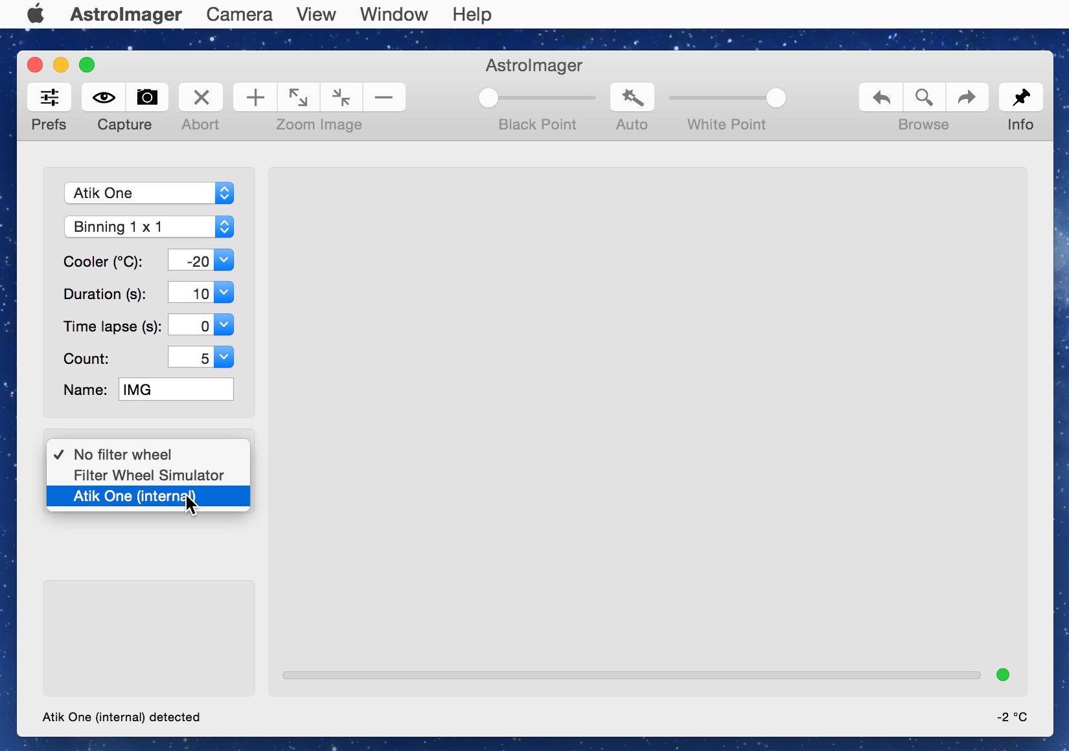Image resolution: width=1069 pixels, height=751 pixels.
Task: Click the camera capture icon
Action: [x=147, y=98]
